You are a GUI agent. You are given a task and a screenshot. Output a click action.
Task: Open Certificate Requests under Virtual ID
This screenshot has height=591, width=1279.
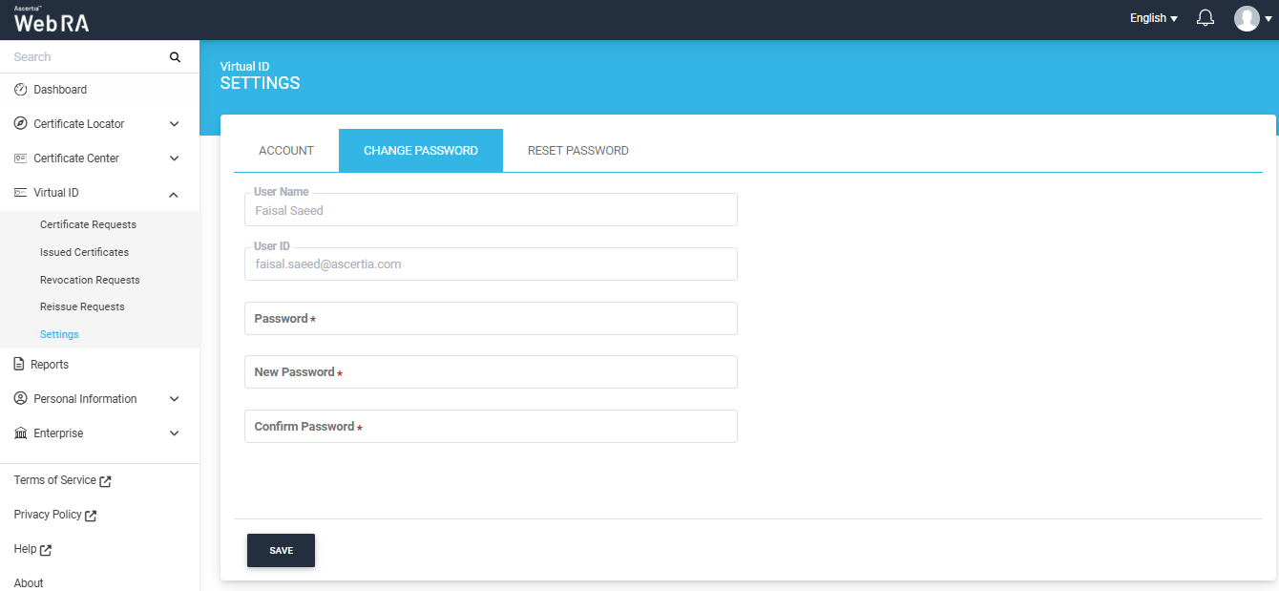coord(88,225)
